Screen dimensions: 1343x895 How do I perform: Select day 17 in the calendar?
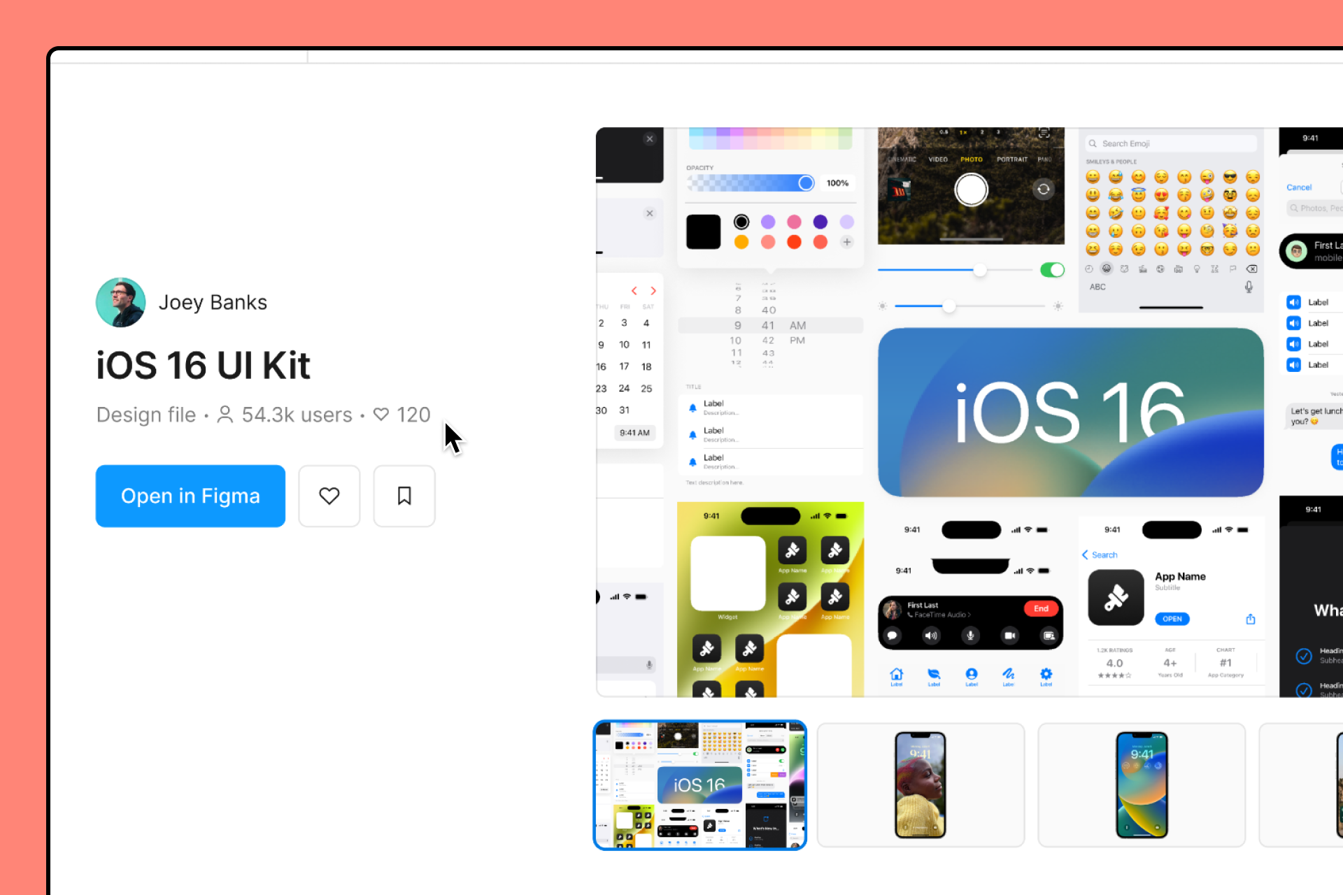(x=624, y=366)
